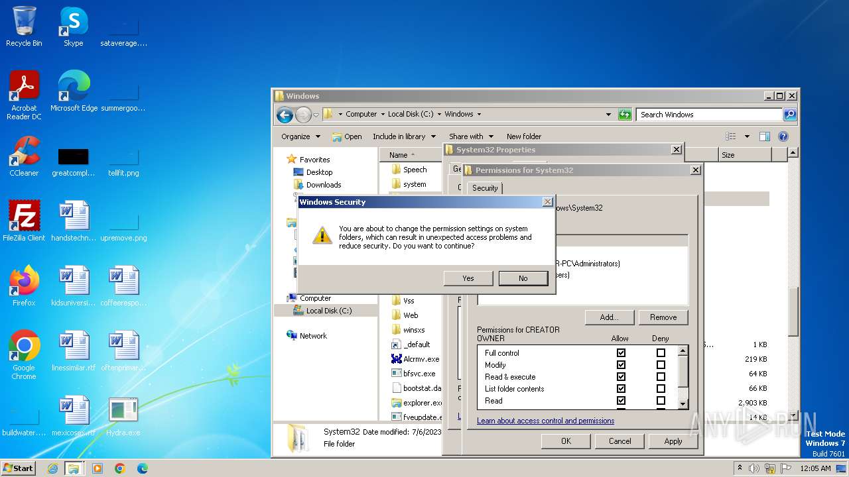The height and width of the screenshot is (477, 849).
Task: Toggle Allow for List folder contents
Action: [x=621, y=389]
